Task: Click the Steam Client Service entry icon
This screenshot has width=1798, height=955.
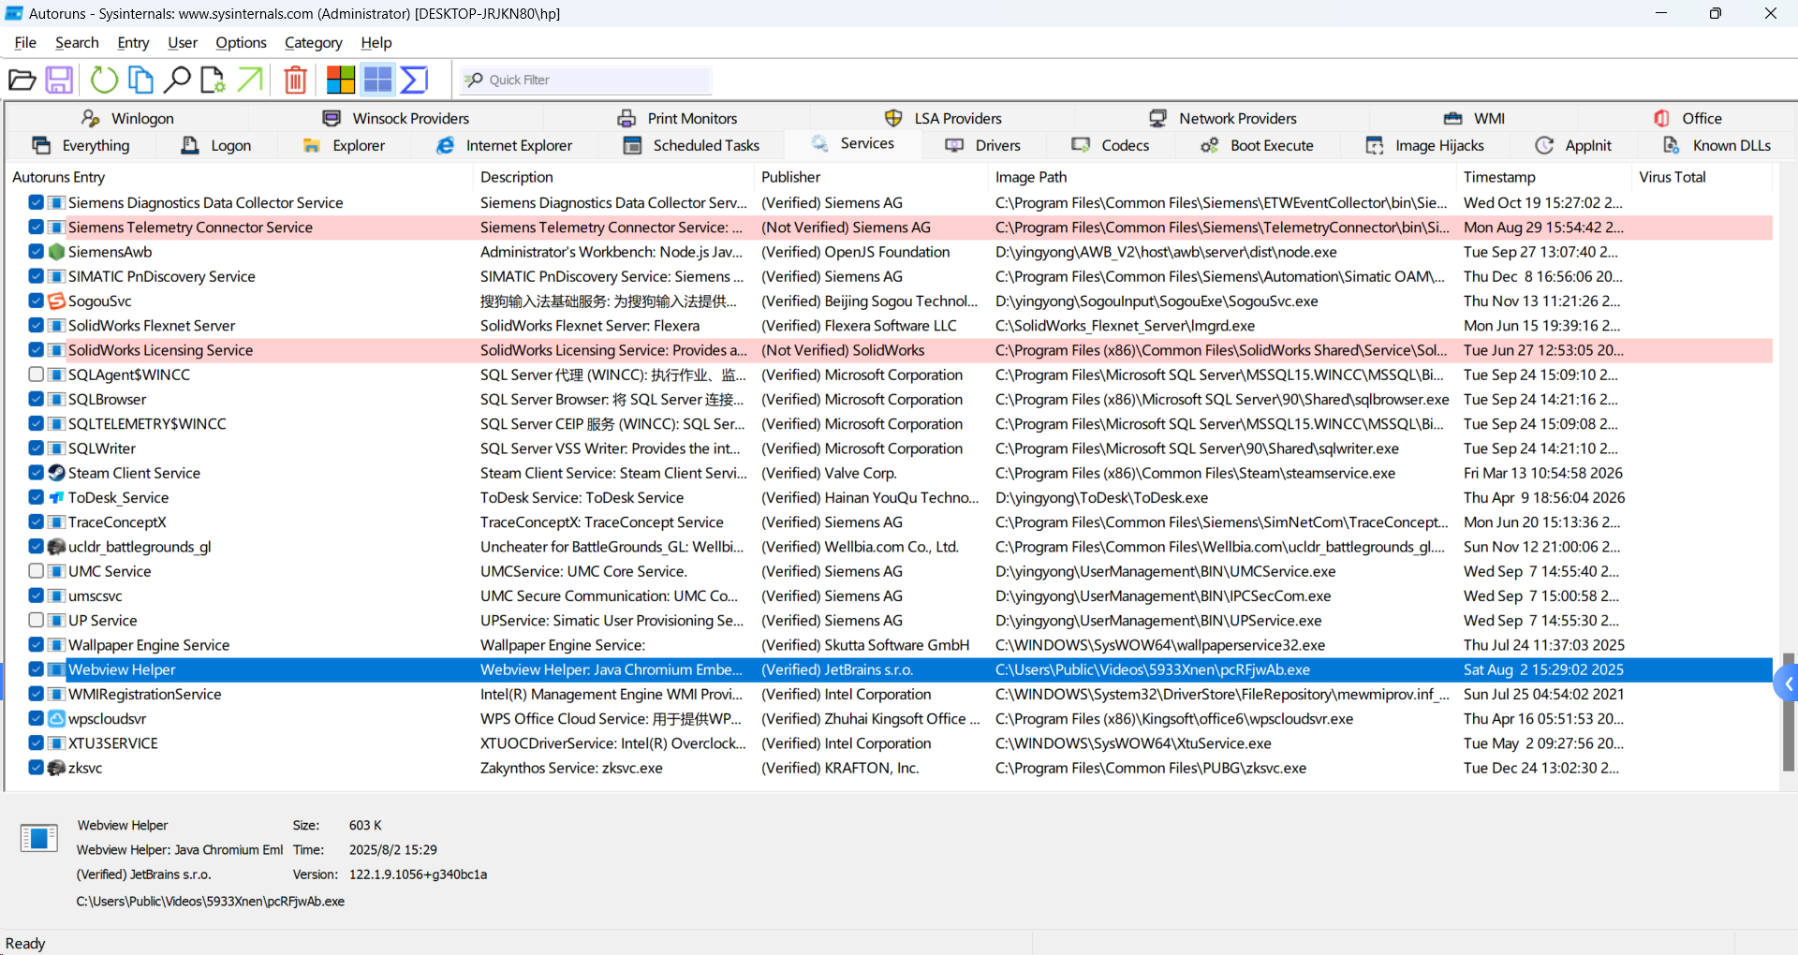Action: pyautogui.click(x=56, y=473)
